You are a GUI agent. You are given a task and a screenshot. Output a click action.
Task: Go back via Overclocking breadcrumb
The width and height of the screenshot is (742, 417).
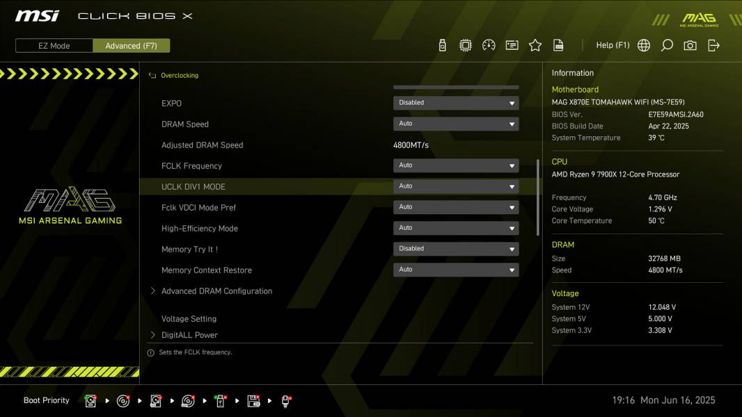coord(180,75)
